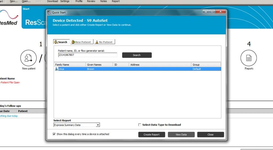Switch to the New Patient tab

[x=82, y=42]
